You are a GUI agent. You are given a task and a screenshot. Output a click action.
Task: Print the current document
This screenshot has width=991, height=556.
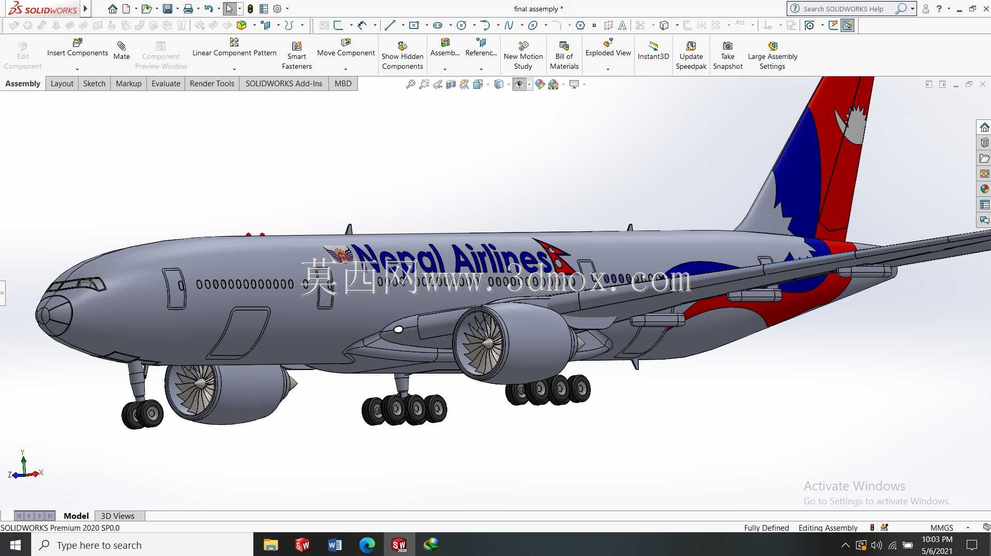click(x=188, y=9)
